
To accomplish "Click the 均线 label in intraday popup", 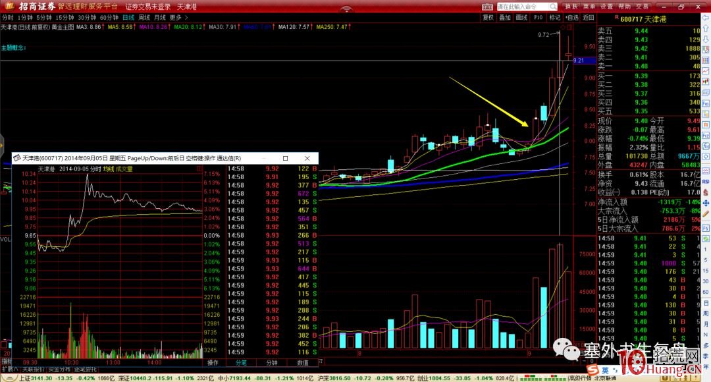I will (x=109, y=169).
